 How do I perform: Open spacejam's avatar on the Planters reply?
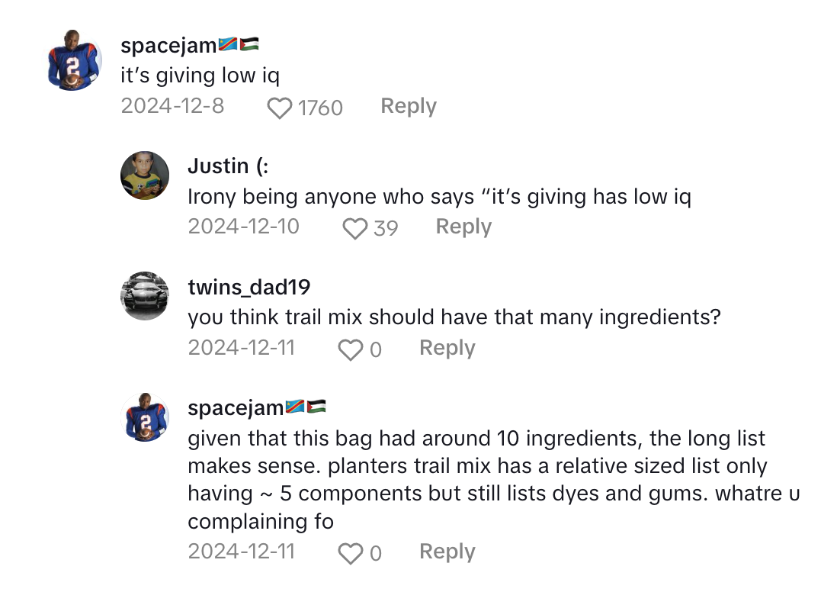click(146, 417)
